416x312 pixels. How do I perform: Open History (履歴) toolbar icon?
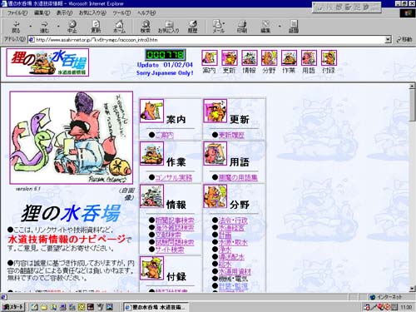[192, 27]
